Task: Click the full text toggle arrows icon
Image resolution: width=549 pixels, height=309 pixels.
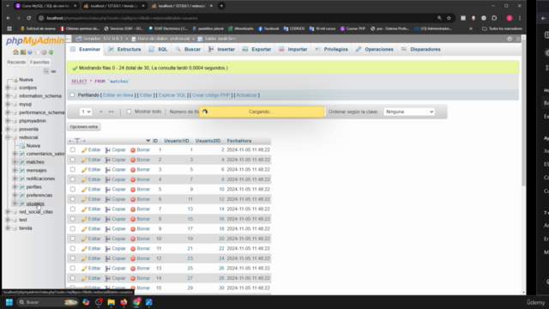Action: point(77,141)
